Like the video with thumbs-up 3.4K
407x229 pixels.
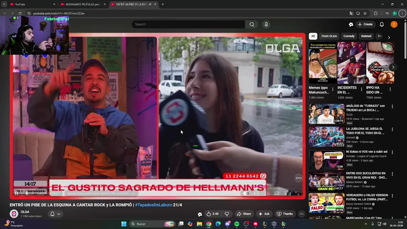pyautogui.click(x=213, y=214)
